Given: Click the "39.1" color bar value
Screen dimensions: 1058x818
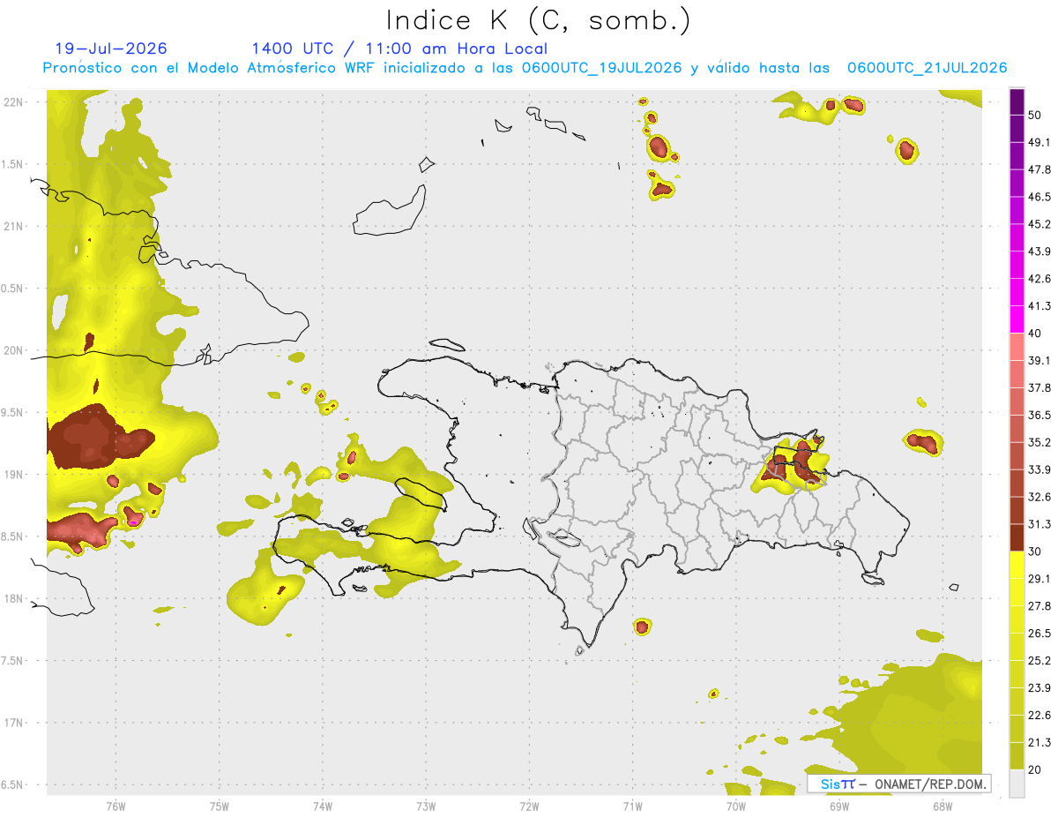Looking at the screenshot, I should pos(1040,360).
